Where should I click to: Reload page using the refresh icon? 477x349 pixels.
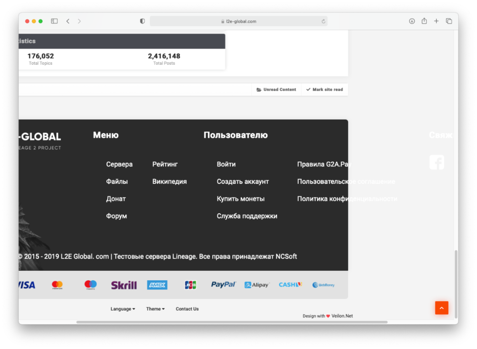coord(323,21)
